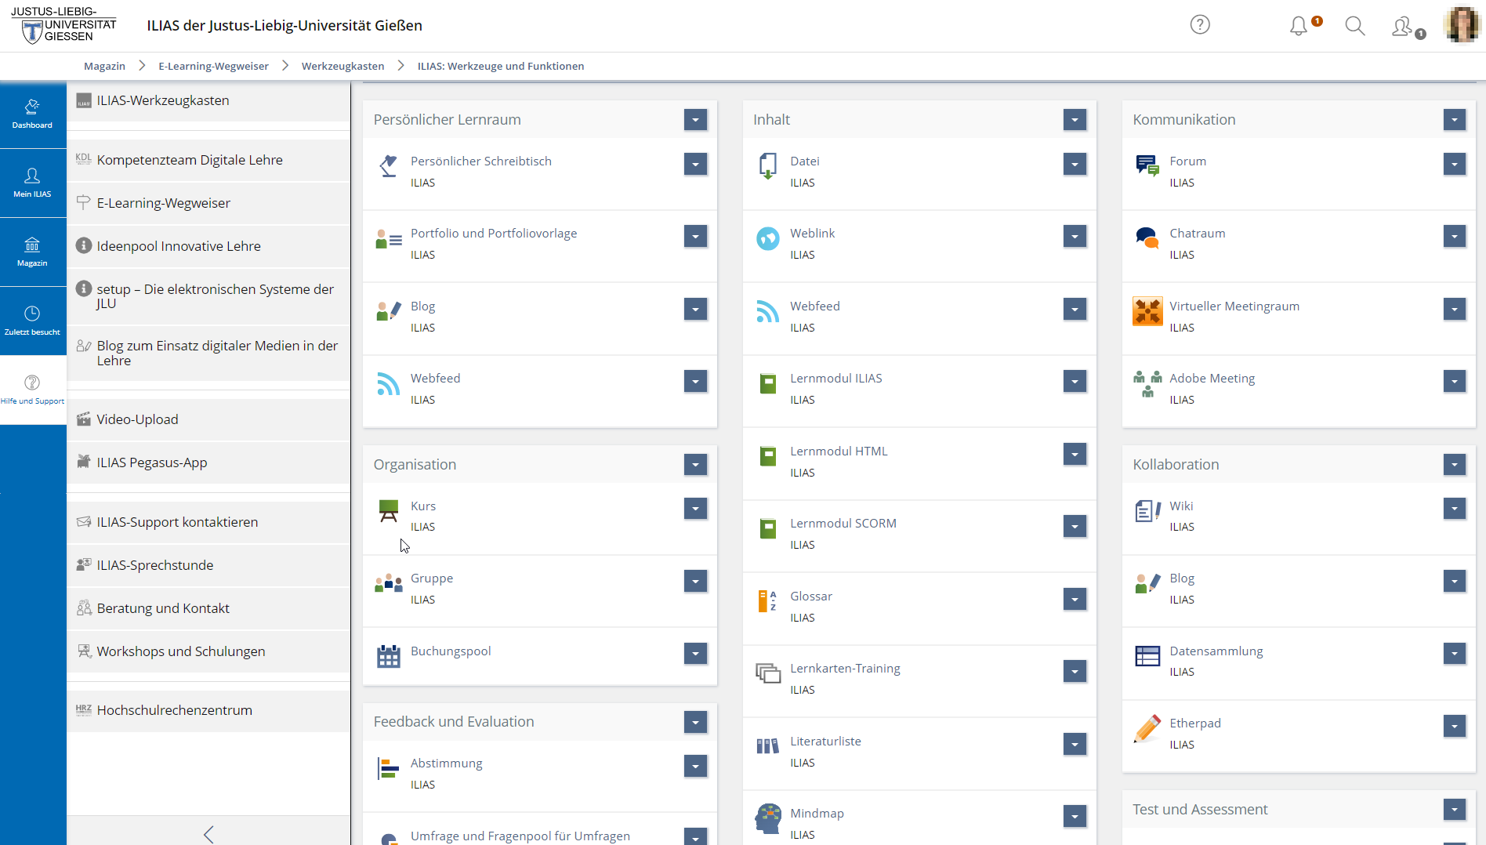
Task: Open the notifications bell icon
Action: click(1299, 26)
